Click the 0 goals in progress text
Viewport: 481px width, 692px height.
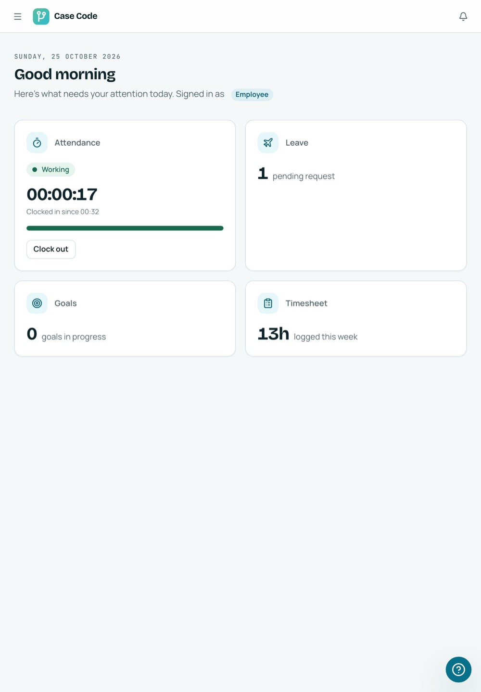tap(66, 335)
